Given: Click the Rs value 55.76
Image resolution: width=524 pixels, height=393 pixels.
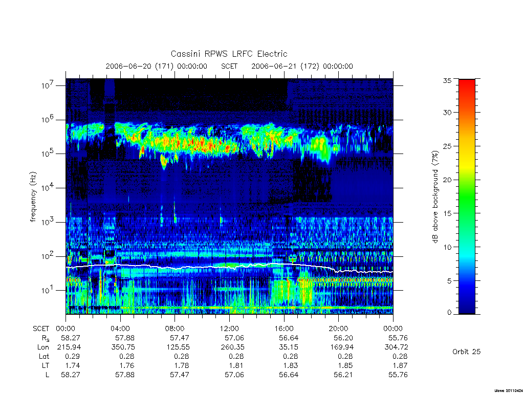Looking at the screenshot, I should pos(398,338).
